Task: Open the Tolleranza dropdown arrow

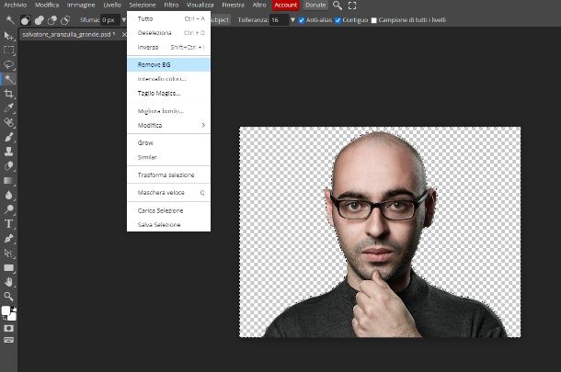Action: click(x=292, y=19)
